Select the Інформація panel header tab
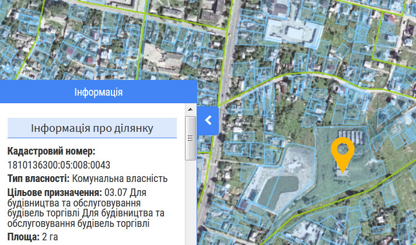This screenshot has height=245, width=416. click(x=99, y=92)
